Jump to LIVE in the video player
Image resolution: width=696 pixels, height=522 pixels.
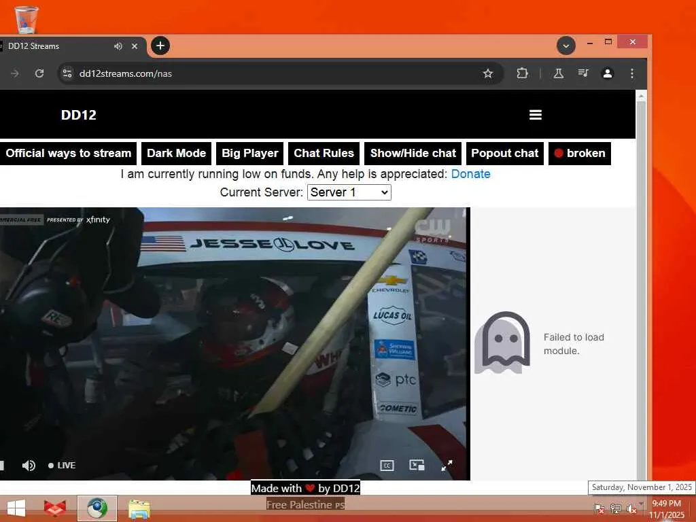62,465
